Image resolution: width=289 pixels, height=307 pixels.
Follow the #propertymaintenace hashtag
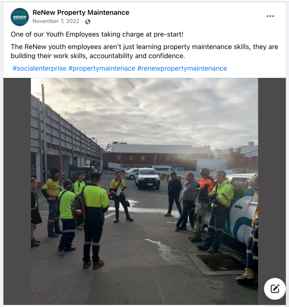[102, 68]
